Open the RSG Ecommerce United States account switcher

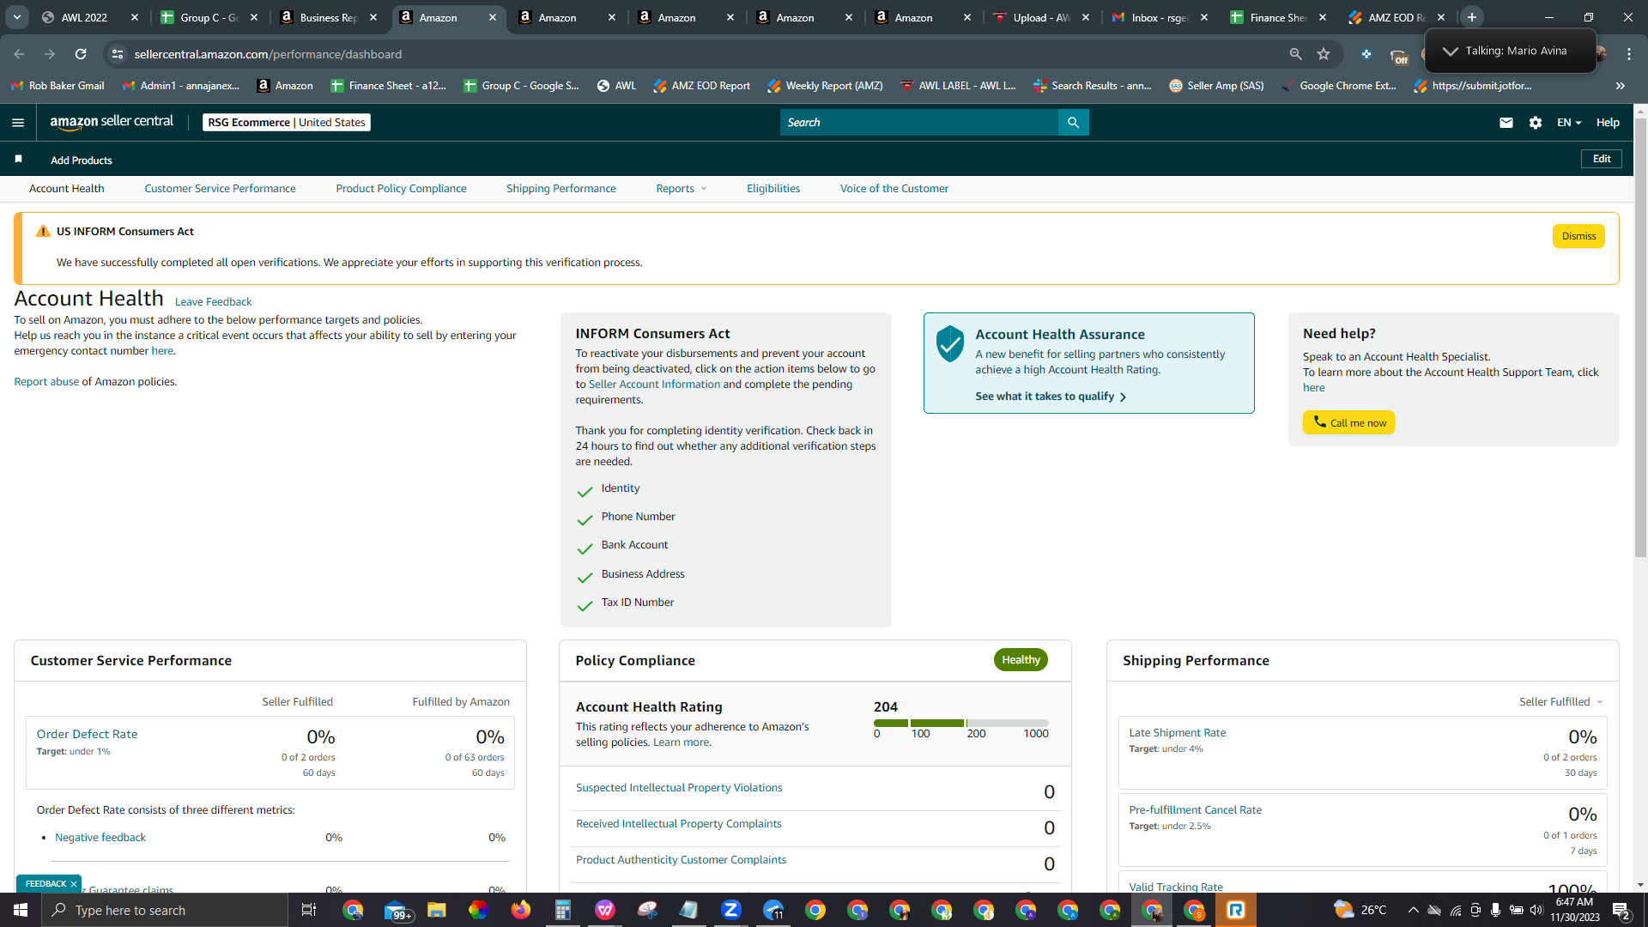click(287, 123)
